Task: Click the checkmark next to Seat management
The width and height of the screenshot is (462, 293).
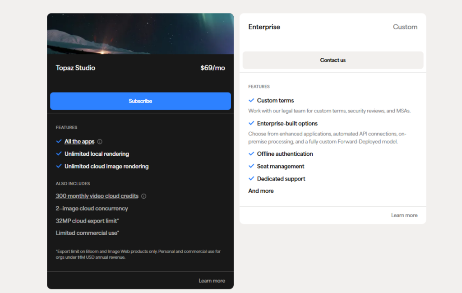Action: point(251,166)
